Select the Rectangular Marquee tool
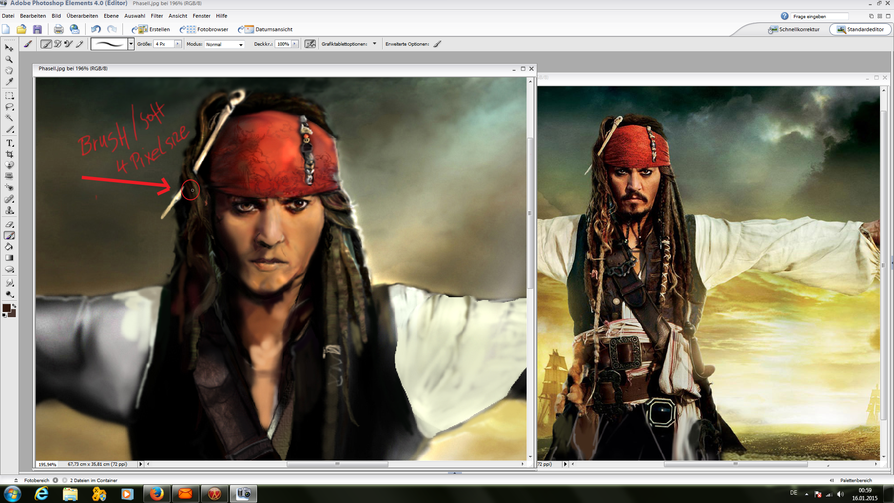This screenshot has height=503, width=894. (x=9, y=95)
